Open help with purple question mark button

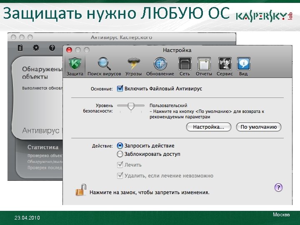278,187
